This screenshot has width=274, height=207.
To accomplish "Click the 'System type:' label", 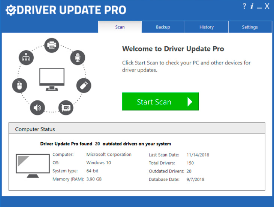I will 65,171.
